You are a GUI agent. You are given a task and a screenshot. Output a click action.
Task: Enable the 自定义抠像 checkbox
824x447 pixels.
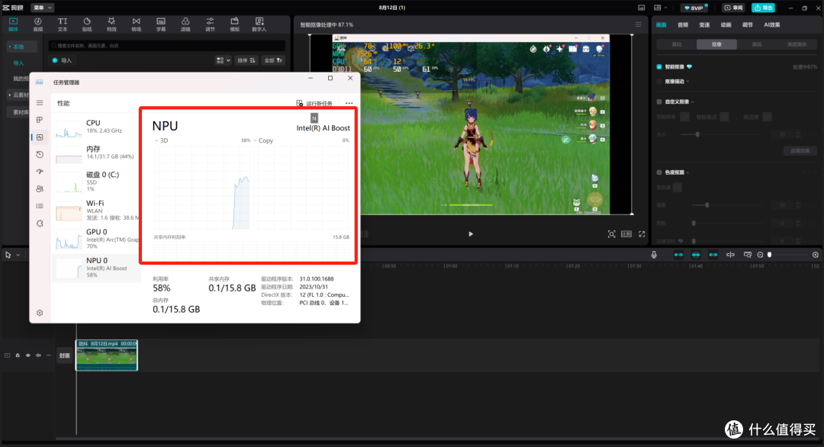point(659,101)
